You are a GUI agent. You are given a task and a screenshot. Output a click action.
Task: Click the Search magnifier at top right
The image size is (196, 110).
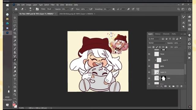[179, 9]
